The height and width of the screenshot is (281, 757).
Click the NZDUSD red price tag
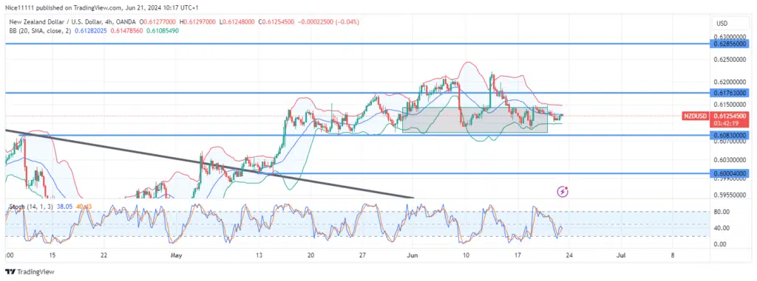(x=695, y=116)
